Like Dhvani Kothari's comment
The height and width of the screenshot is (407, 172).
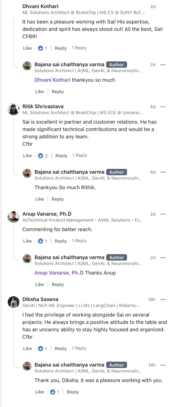click(27, 48)
